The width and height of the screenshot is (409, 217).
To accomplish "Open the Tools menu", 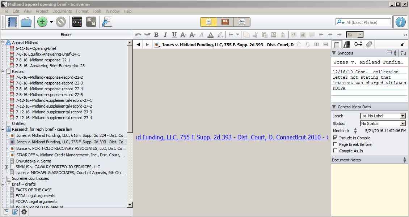I will (97, 11).
